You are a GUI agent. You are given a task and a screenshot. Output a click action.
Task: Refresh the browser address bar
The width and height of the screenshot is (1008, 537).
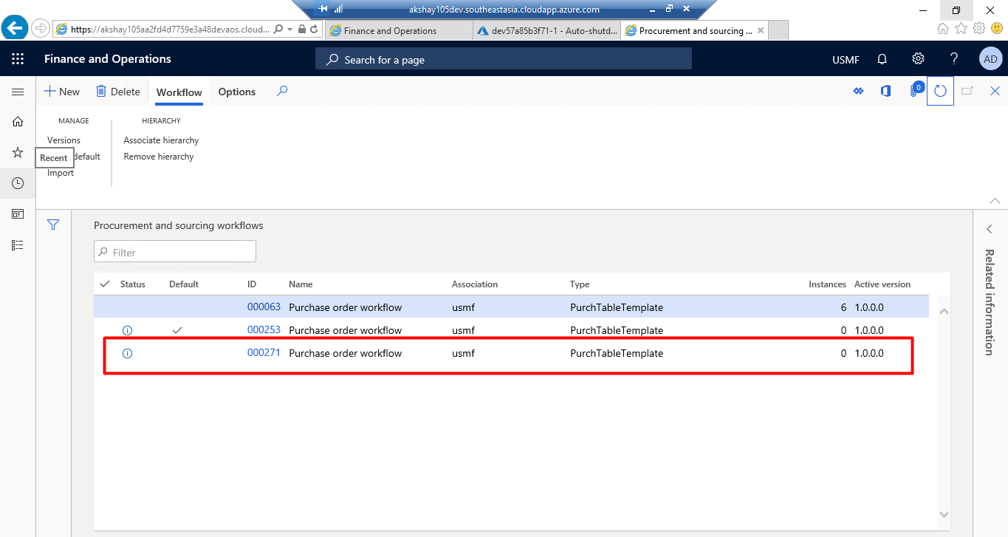click(315, 30)
